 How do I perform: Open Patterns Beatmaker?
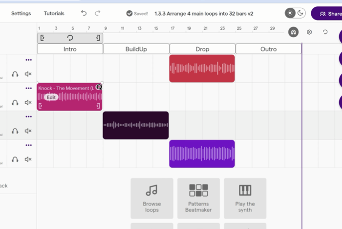click(x=198, y=198)
